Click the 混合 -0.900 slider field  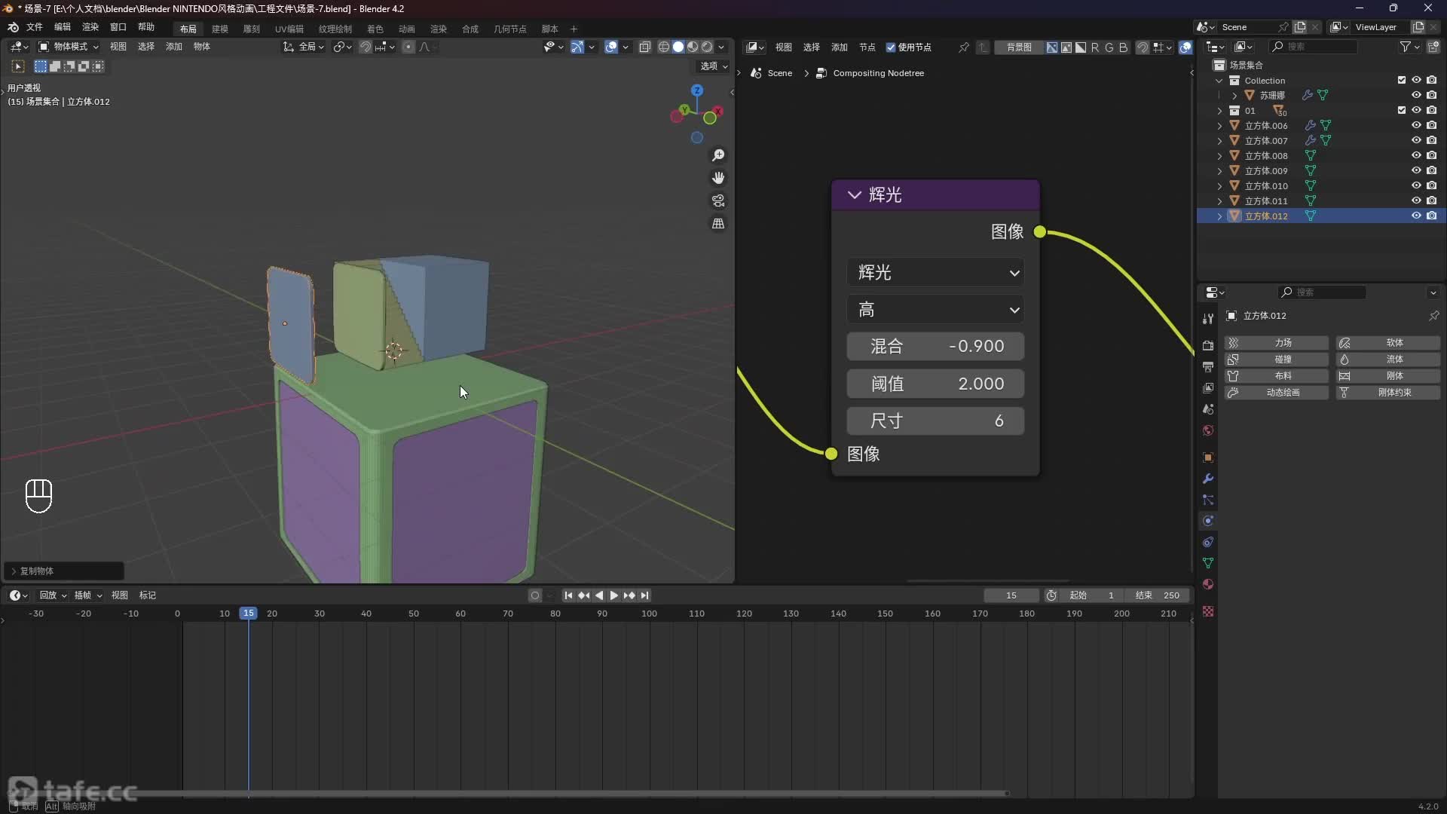935,347
